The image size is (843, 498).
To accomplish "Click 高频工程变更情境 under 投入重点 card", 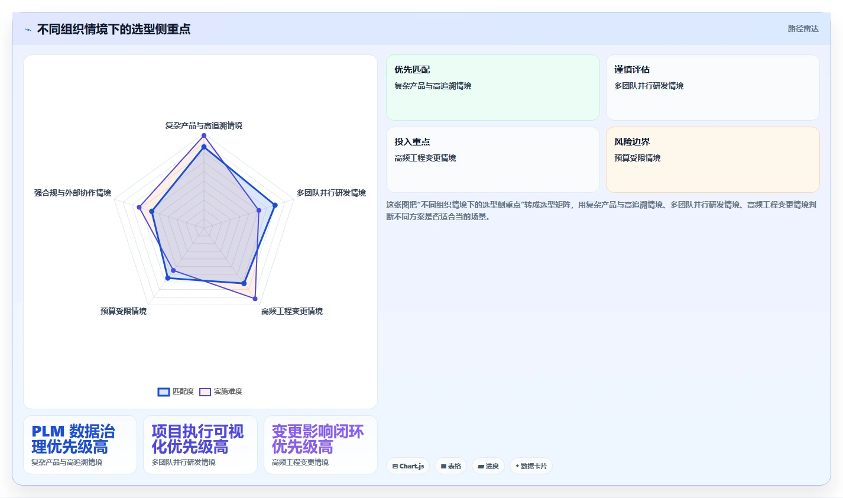I will point(425,158).
